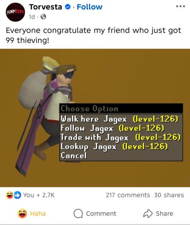Open the three-dot post options menu
This screenshot has width=190, height=225.
tap(180, 7)
